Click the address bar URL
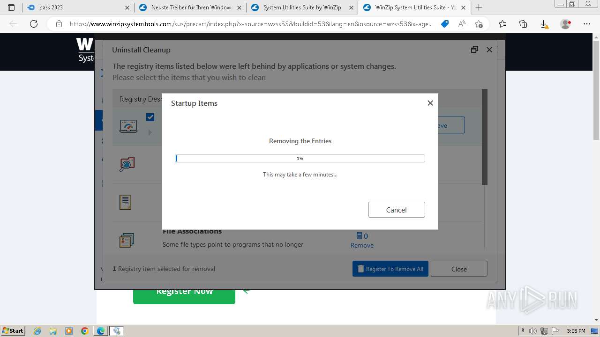Screen dimensions: 600x337 (x=251, y=24)
